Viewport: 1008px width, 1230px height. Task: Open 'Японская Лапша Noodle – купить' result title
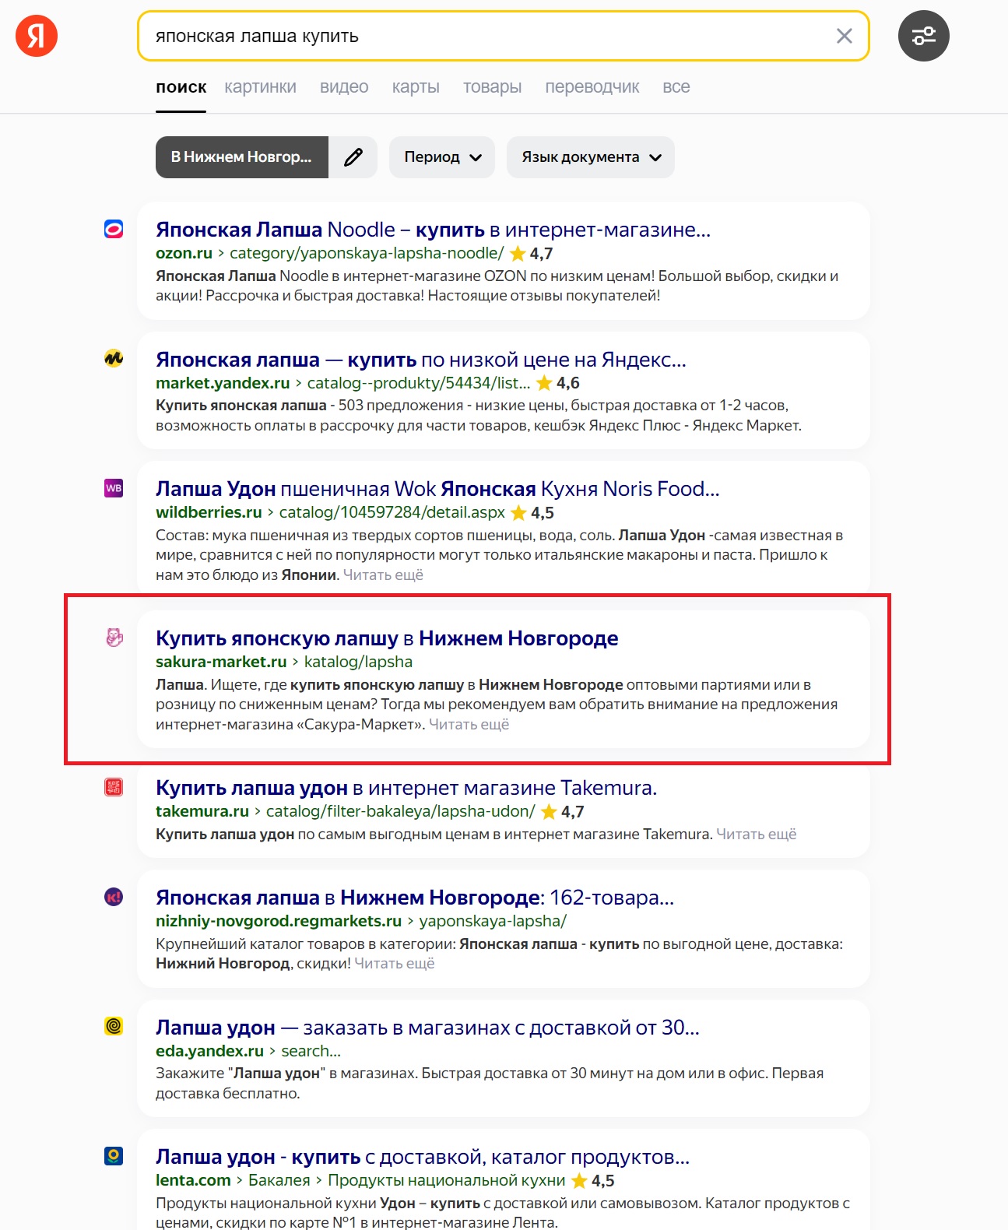click(x=433, y=230)
